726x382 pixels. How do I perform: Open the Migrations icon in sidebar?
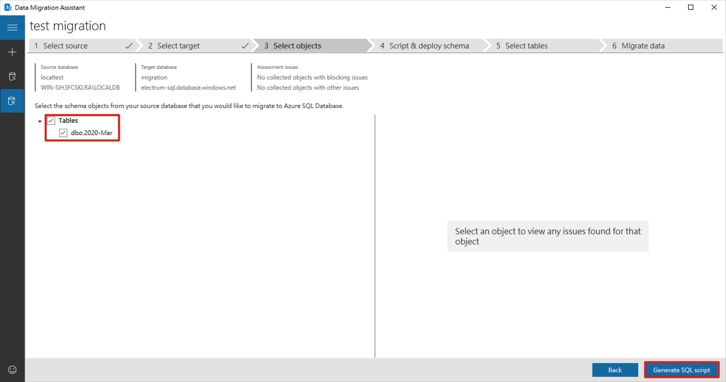12,101
